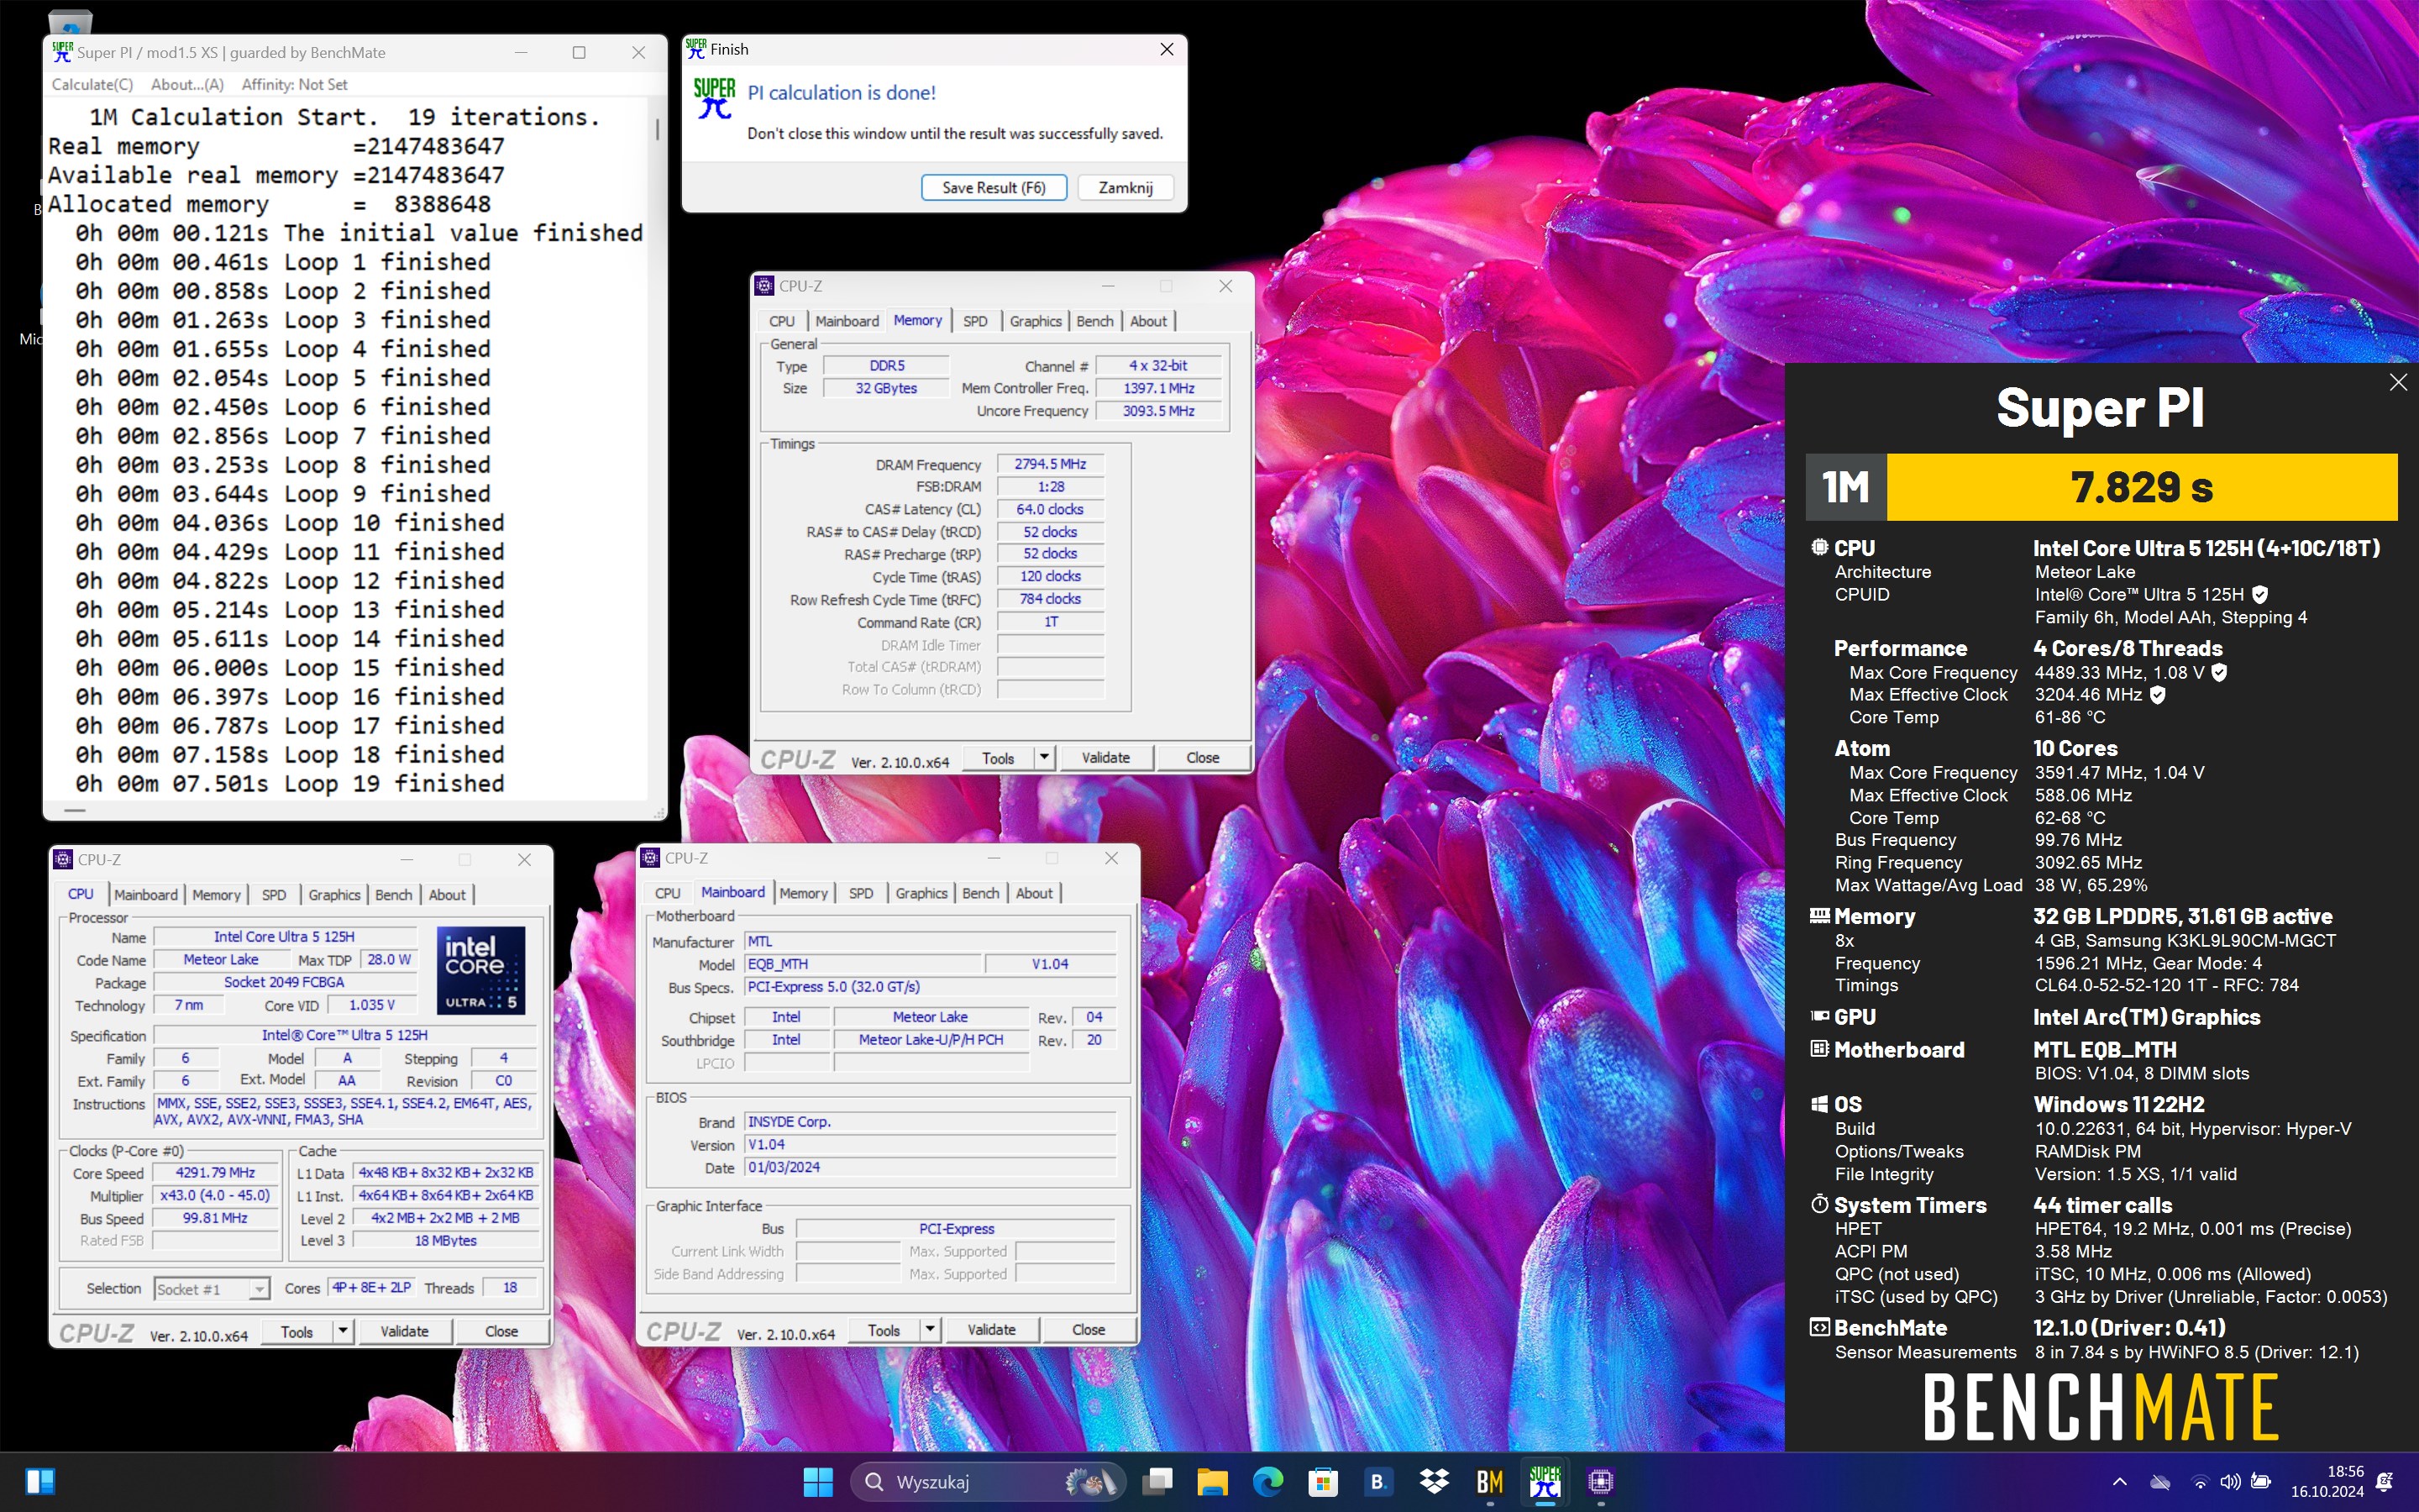The height and width of the screenshot is (1512, 2419).
Task: Switch to CPU tab in Mainboard CPU-Z window
Action: 668,893
